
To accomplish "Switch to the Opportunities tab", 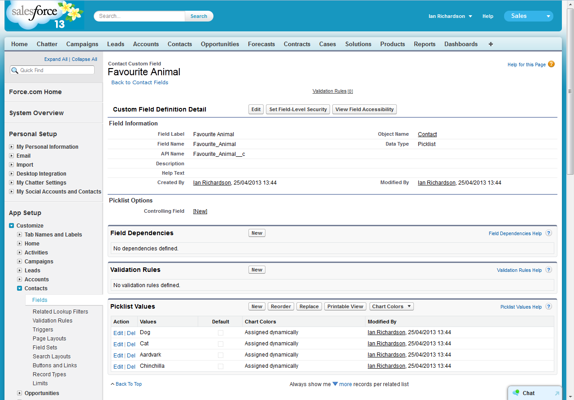I will tap(220, 44).
